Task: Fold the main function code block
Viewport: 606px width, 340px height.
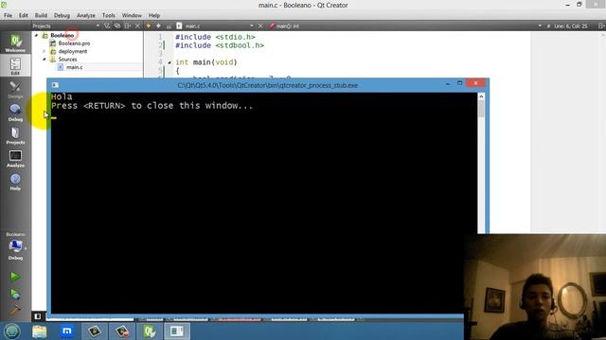Action: [169, 62]
